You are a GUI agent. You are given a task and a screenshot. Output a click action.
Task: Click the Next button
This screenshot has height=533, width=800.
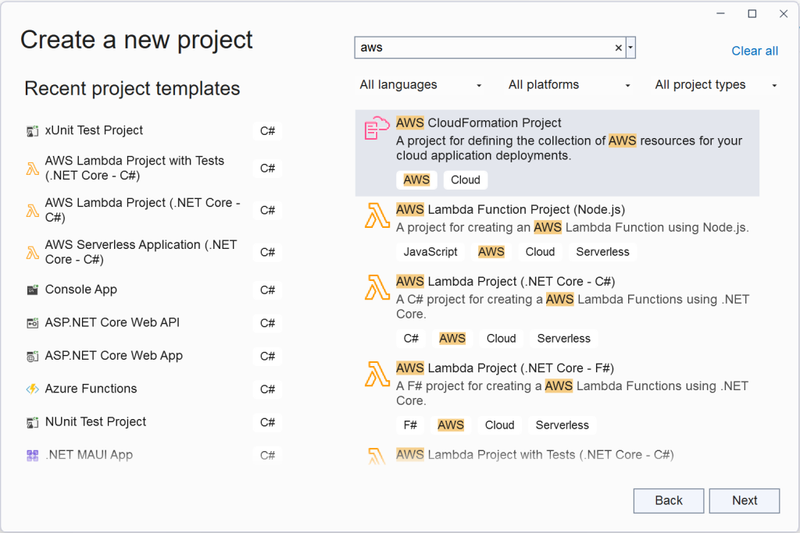click(745, 501)
